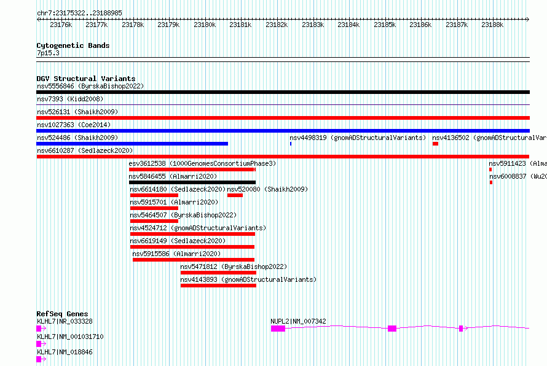Open the nsv7393 (Kidd2008) variant label
Image resolution: width=547 pixels, height=366 pixels.
[70, 99]
